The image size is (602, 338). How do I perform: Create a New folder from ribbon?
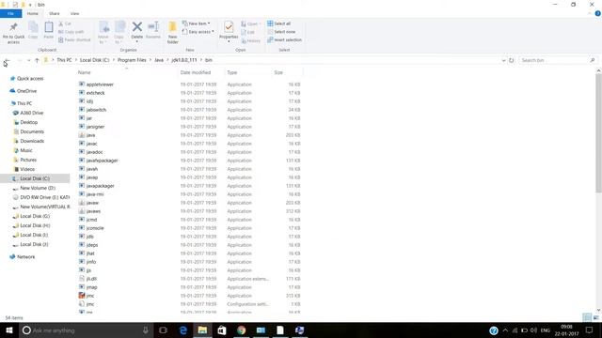pos(173,32)
